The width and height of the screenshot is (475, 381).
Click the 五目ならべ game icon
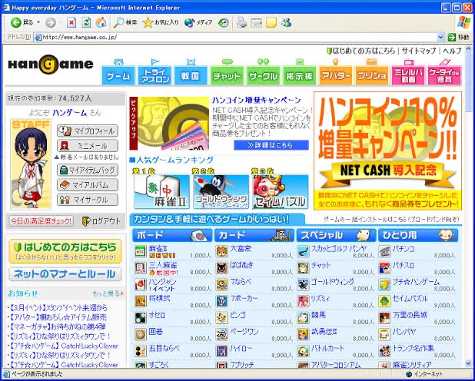141,351
